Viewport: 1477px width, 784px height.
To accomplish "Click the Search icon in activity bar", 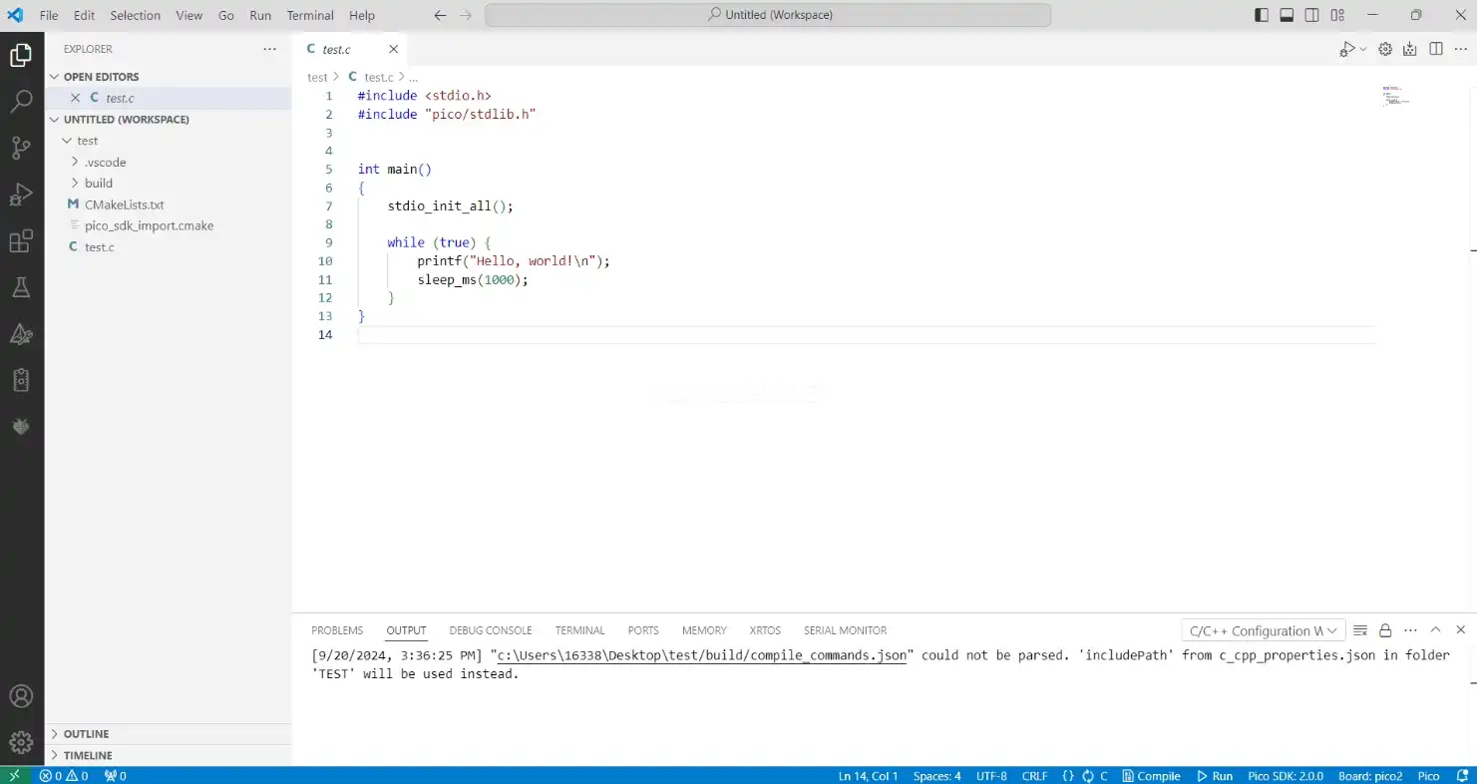I will (x=21, y=102).
